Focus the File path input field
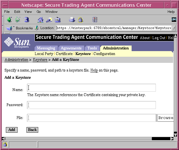 [91, 118]
